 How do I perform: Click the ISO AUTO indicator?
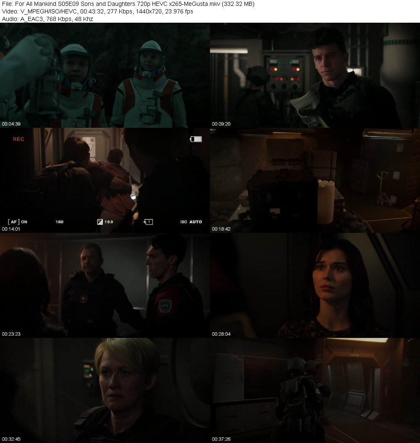(x=191, y=222)
